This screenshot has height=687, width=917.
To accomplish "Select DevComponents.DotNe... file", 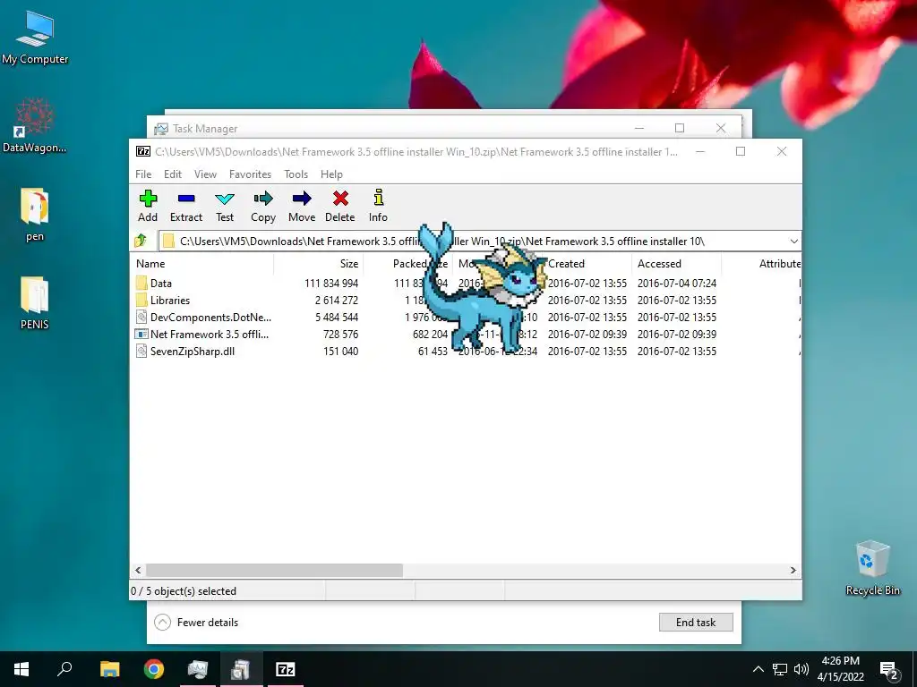I will [x=465, y=318].
